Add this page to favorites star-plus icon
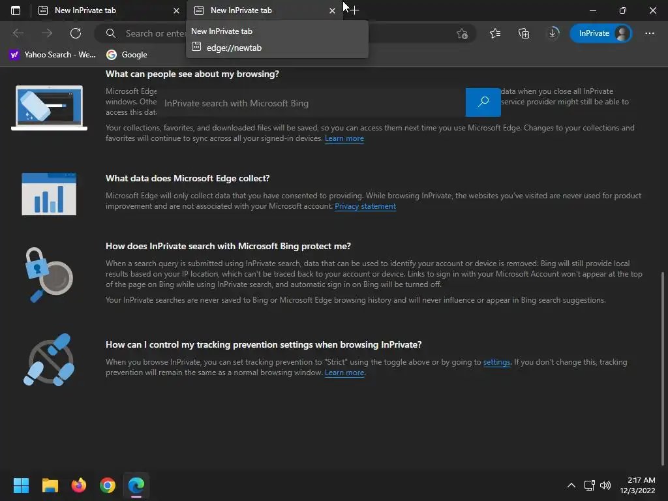The width and height of the screenshot is (668, 501). (463, 33)
